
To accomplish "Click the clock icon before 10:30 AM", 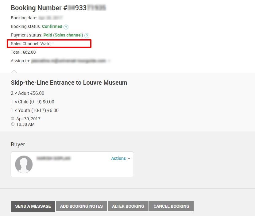I will pyautogui.click(x=13, y=124).
